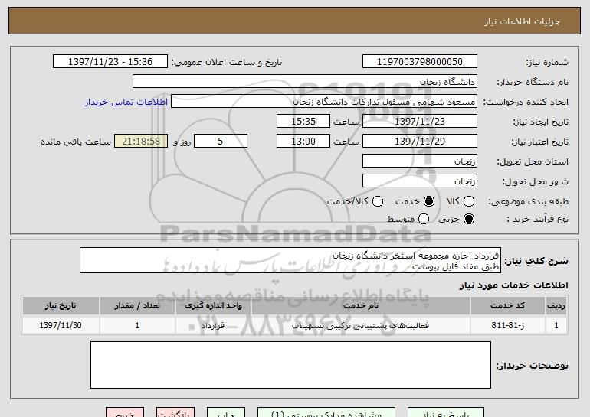Viewport: 590px width, 417px height.
Task: Click remaining time field 21:18:58
Action: (x=141, y=142)
